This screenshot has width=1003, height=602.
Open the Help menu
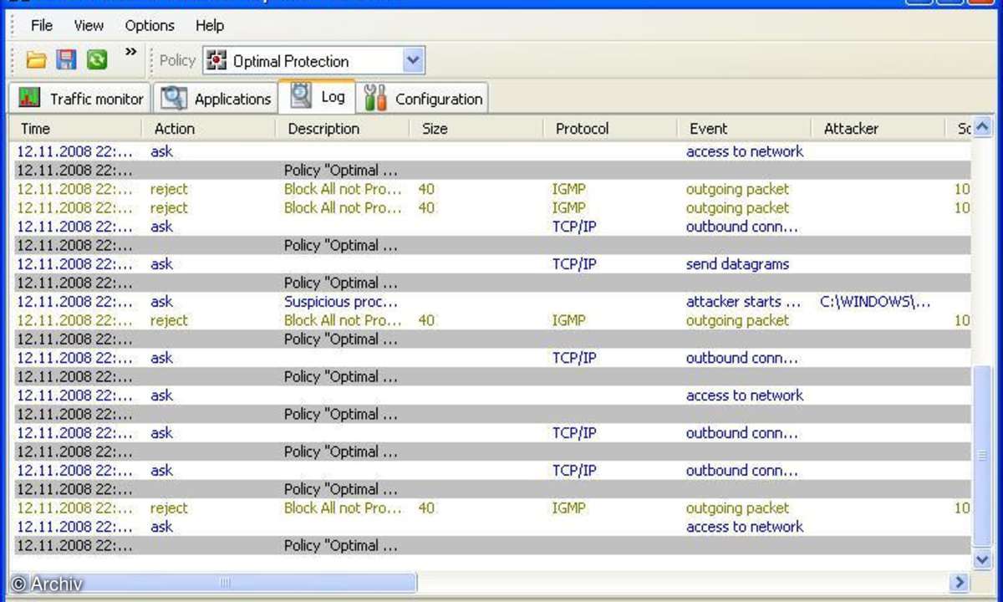point(210,26)
